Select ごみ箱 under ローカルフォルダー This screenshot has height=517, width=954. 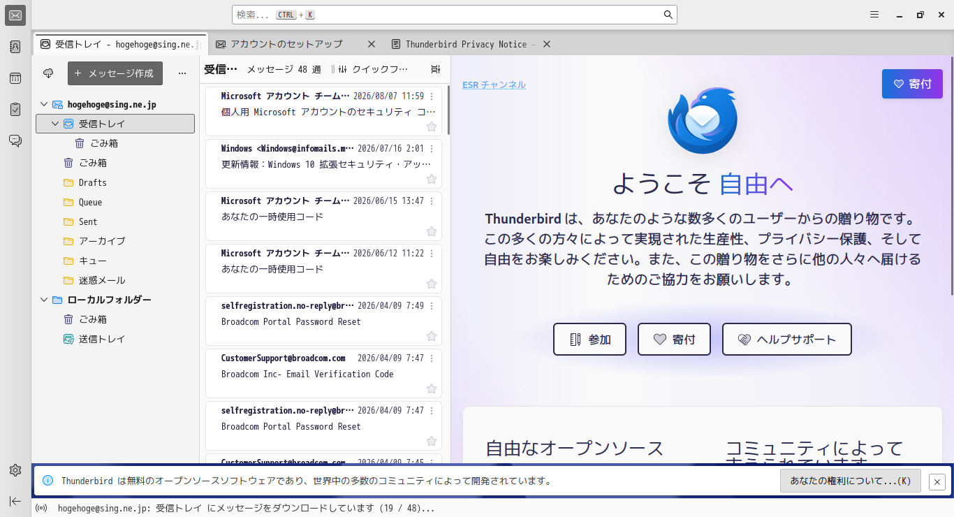[115, 319]
